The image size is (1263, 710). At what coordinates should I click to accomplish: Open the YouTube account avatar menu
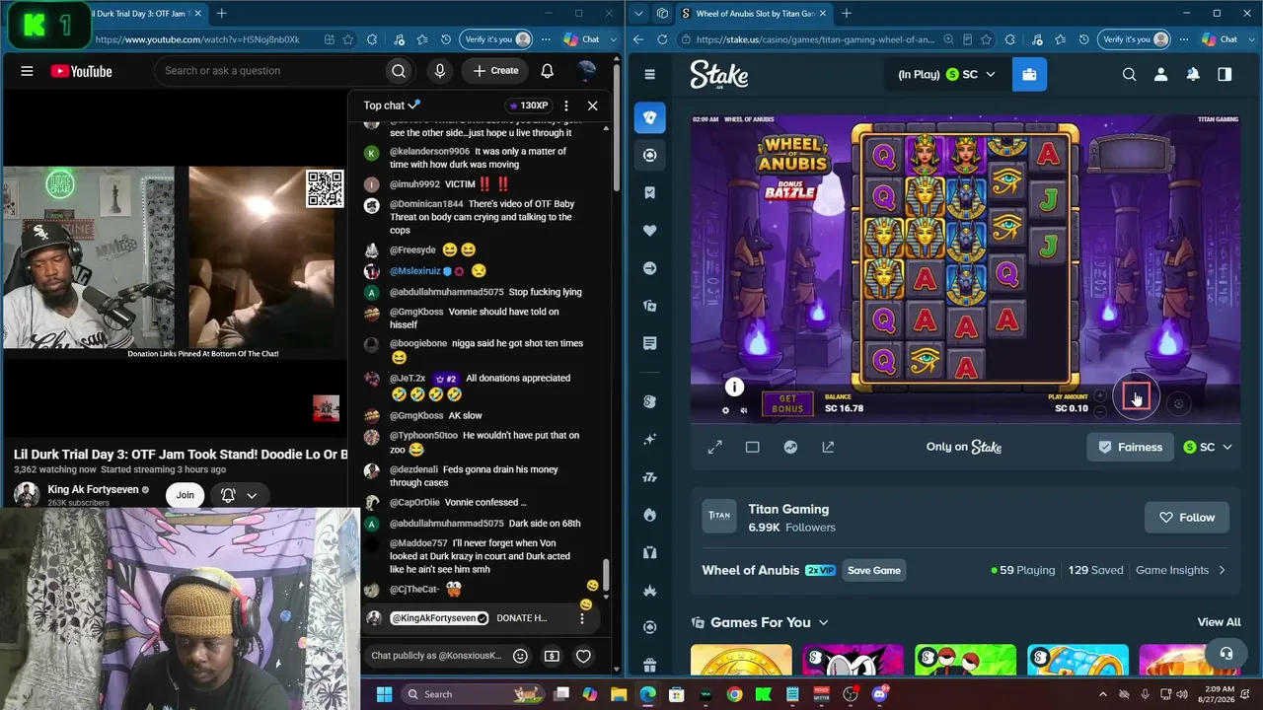(x=587, y=71)
